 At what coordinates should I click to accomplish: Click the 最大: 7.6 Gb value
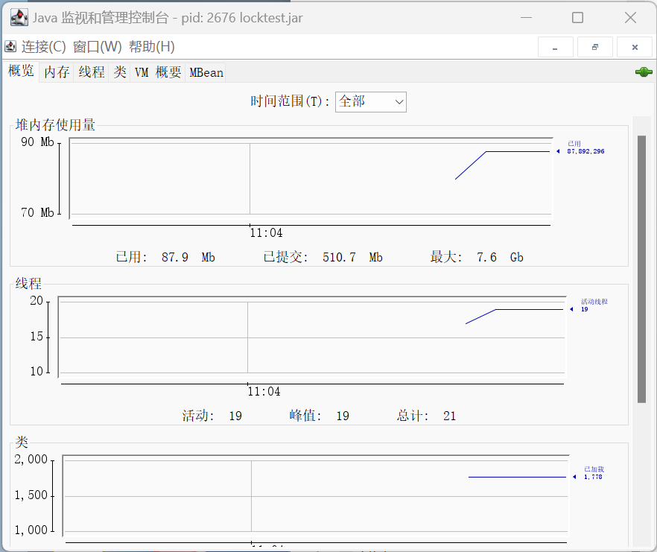pyautogui.click(x=477, y=257)
